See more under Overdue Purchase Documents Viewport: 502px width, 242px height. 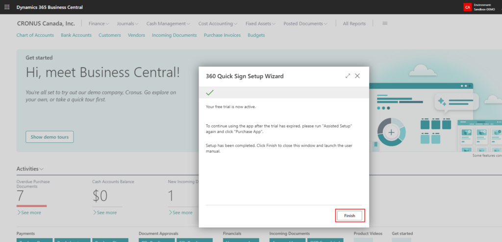(x=29, y=213)
